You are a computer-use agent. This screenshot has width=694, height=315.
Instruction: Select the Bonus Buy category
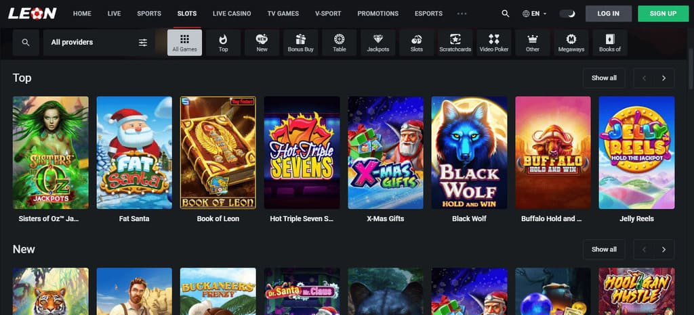(x=300, y=43)
